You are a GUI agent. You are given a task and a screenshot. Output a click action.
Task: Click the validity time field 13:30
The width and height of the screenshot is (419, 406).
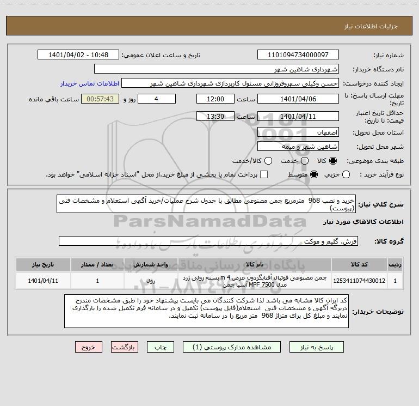(215, 117)
